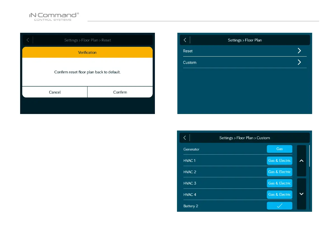Click back arrow in Floor Plan Reset screen

click(x=28, y=40)
